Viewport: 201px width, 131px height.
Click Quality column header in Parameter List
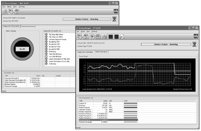pos(62,76)
